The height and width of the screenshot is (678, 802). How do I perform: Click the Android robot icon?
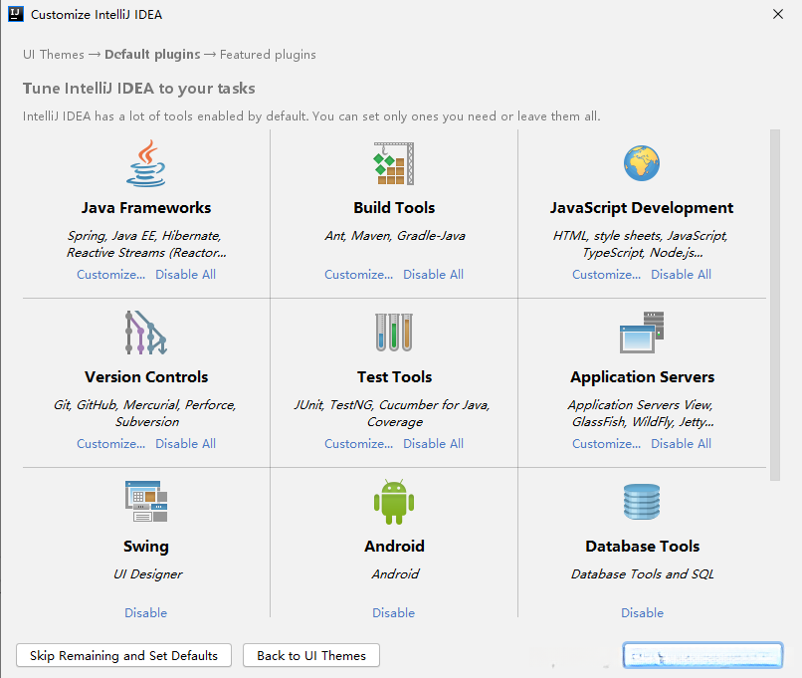(394, 502)
